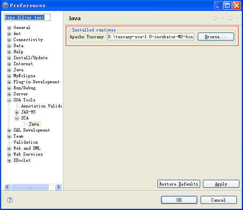
Task: Collapse the SOA Tools node
Action: point(9,100)
